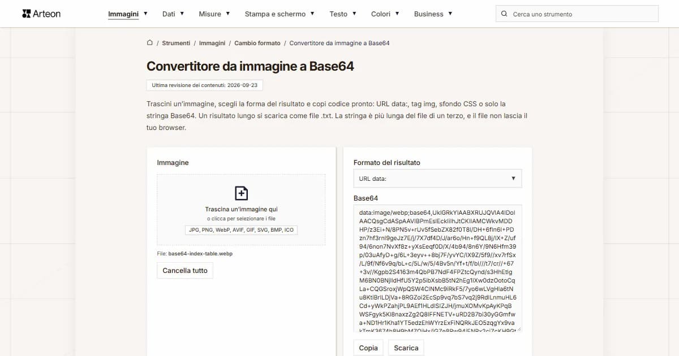Go to Strumenti breadcrumb link

(176, 43)
